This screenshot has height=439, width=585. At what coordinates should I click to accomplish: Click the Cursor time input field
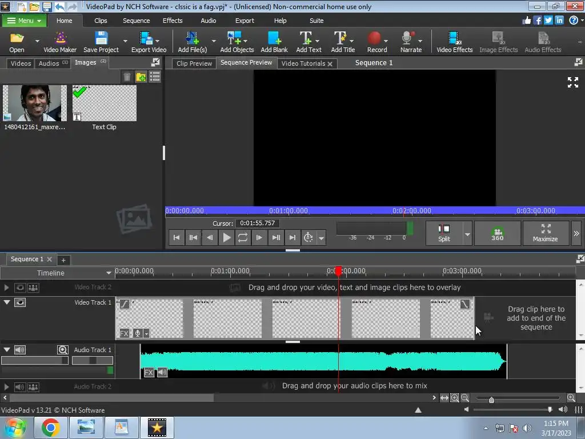tap(258, 224)
